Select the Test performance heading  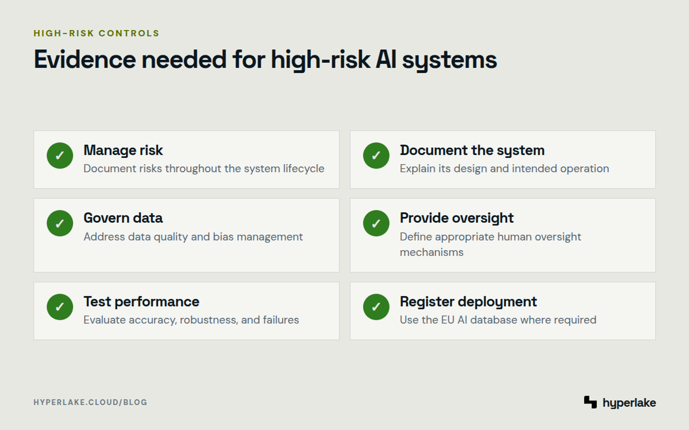pos(141,302)
